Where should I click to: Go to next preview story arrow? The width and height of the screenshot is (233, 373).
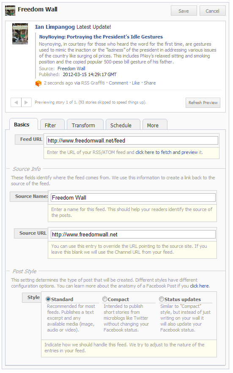point(26,102)
